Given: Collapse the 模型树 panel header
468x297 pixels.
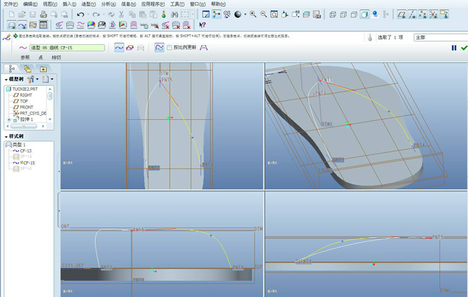Looking at the screenshot, I should coord(6,79).
